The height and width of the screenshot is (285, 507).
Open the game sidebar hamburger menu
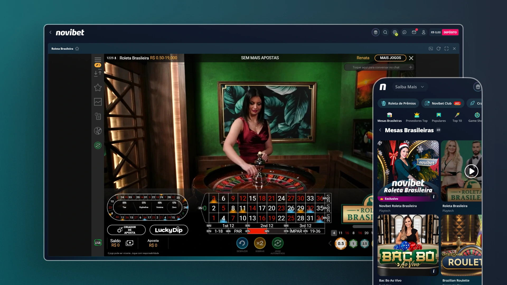tap(98, 60)
